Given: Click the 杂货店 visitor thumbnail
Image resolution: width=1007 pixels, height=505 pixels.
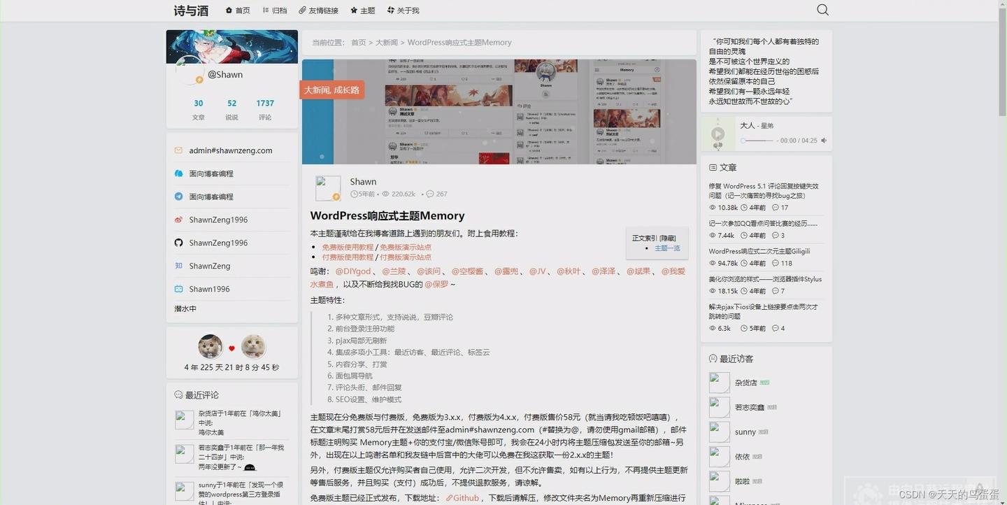Looking at the screenshot, I should pyautogui.click(x=718, y=382).
